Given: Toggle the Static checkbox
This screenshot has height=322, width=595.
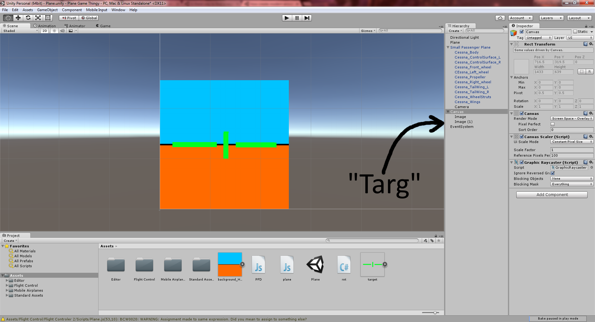Looking at the screenshot, I should click(575, 32).
